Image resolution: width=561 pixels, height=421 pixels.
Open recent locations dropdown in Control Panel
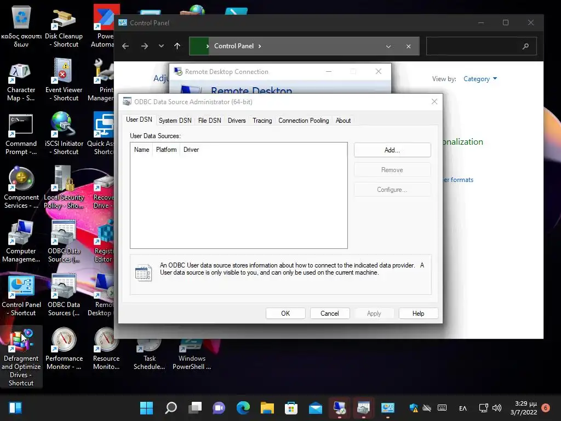coord(162,46)
